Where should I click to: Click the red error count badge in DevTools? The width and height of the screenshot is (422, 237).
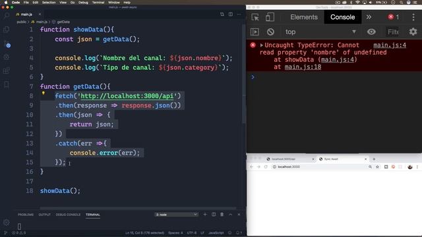pyautogui.click(x=394, y=17)
